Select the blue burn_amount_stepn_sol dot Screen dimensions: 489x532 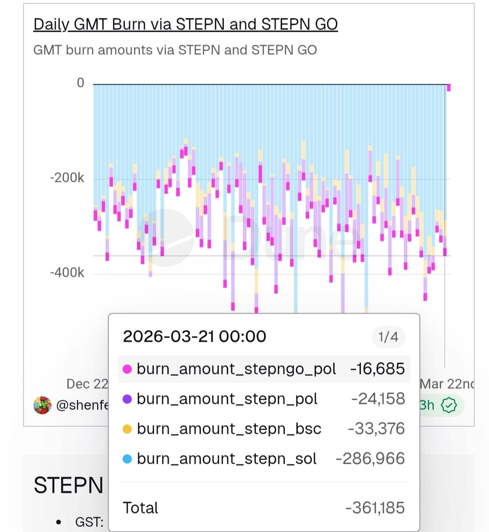coord(127,459)
